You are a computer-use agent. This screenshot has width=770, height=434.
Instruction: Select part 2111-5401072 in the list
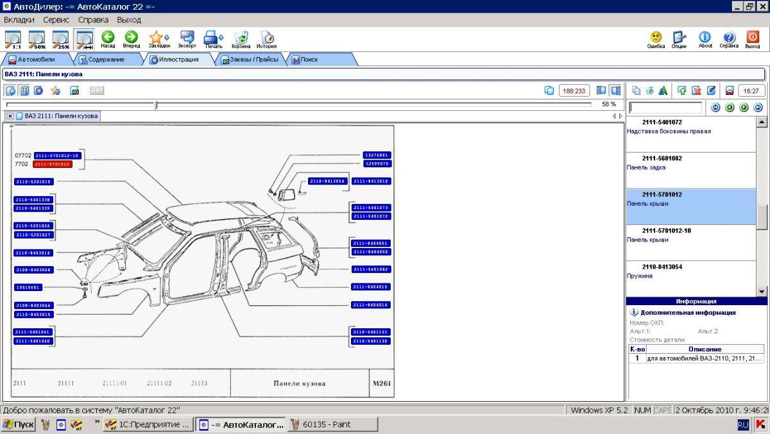[691, 134]
